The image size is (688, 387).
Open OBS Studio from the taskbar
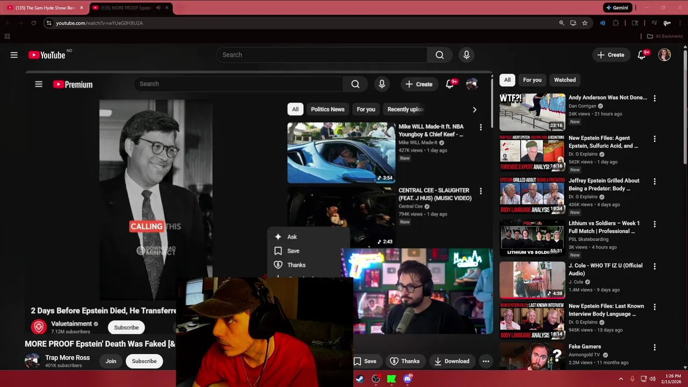(x=376, y=379)
